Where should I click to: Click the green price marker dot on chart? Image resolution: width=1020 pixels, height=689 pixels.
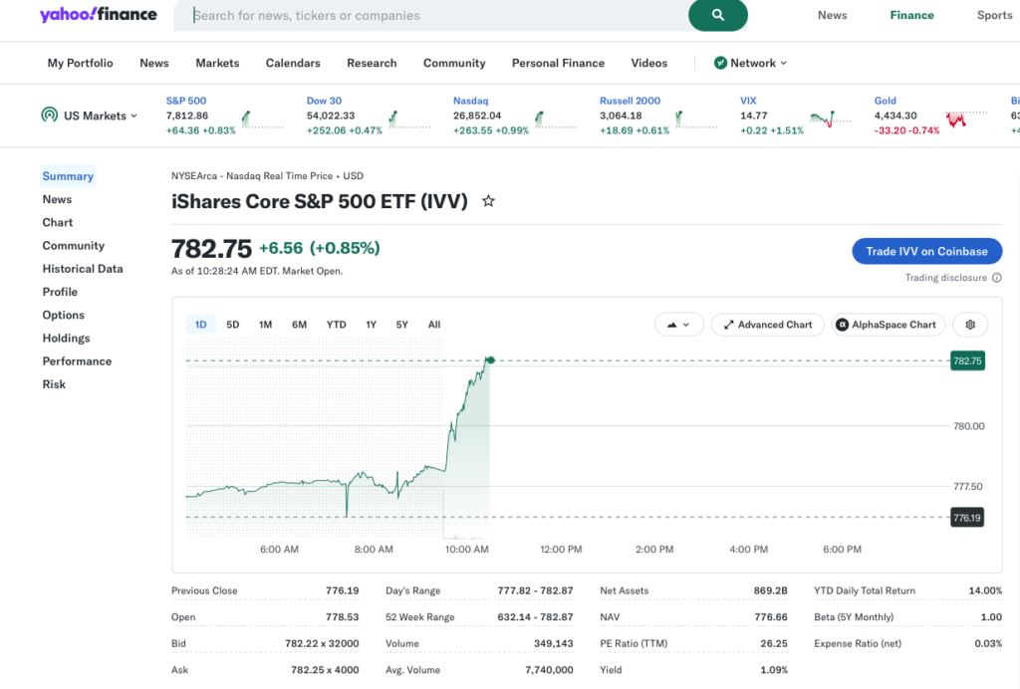[490, 360]
